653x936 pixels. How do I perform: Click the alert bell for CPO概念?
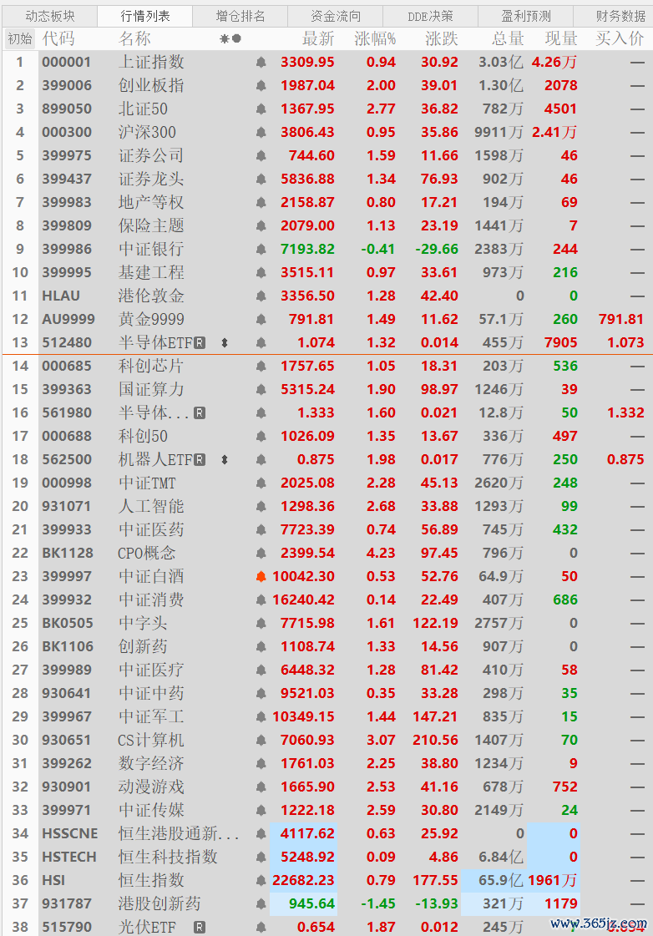tap(261, 554)
